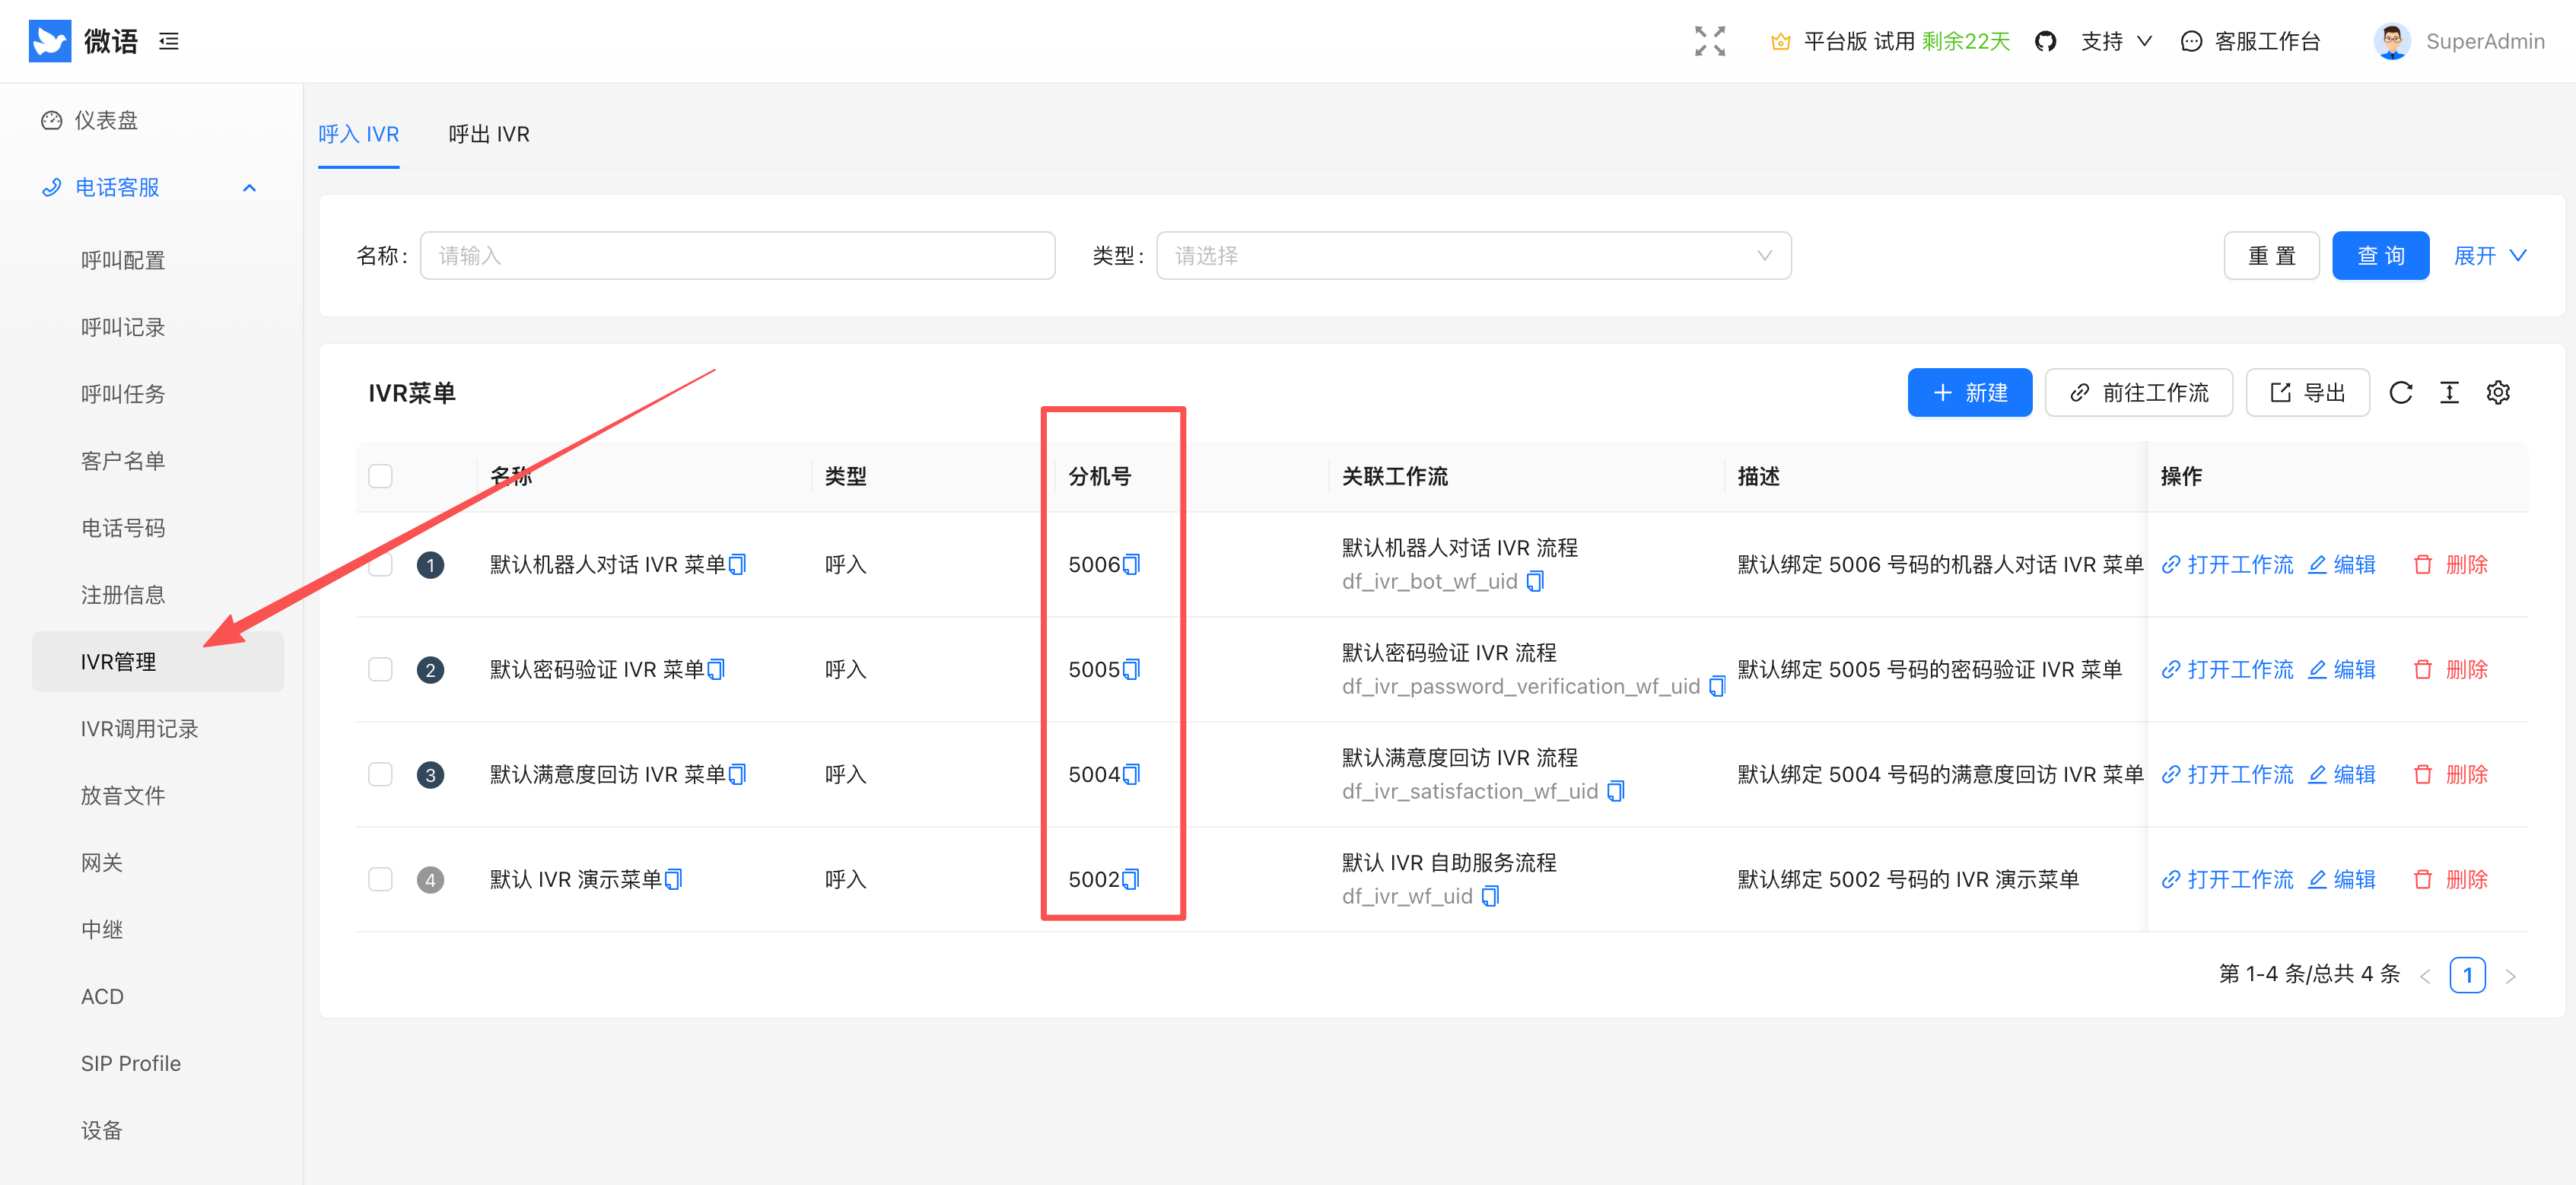Open workflow for extension 5006 row
Viewport: 2576px width, 1185px height.
tap(2227, 565)
